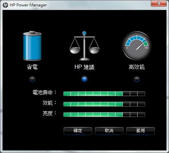This screenshot has height=153, width=169.
Task: Click the 亮度 label
Action: pyautogui.click(x=50, y=113)
